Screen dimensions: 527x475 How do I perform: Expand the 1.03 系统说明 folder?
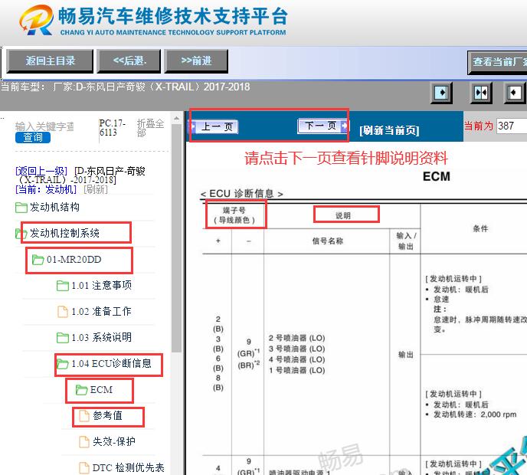[x=102, y=337]
